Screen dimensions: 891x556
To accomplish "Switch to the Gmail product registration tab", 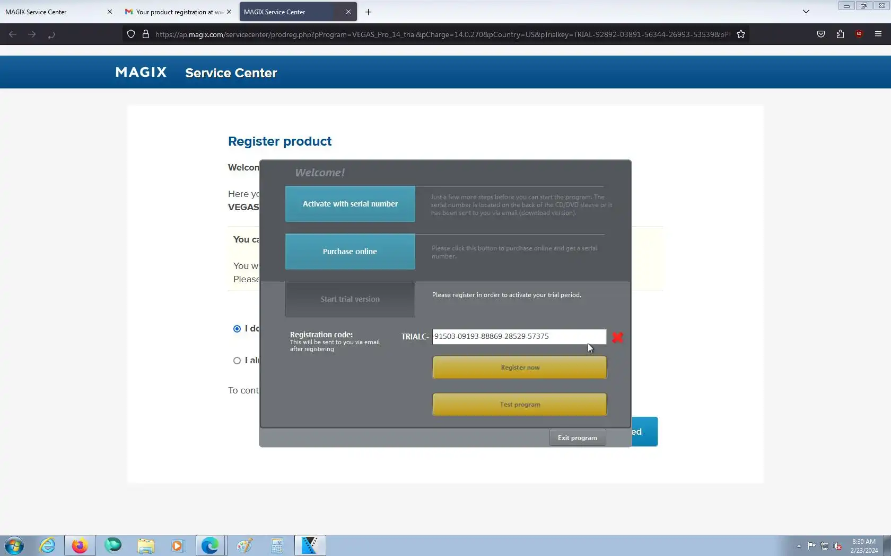I will [178, 12].
